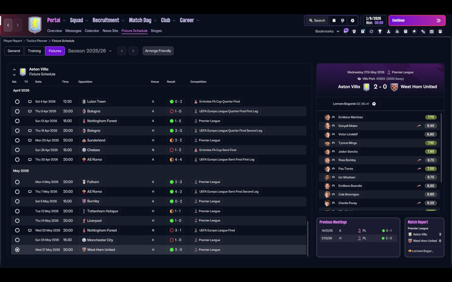Image resolution: width=452 pixels, height=282 pixels.
Task: Click the training cone bookmark icon
Action: pyautogui.click(x=388, y=31)
